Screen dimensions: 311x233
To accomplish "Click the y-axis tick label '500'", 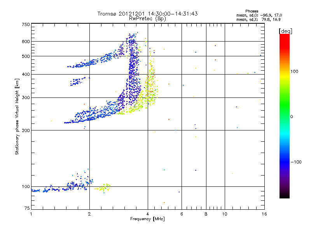I will coord(26,56).
